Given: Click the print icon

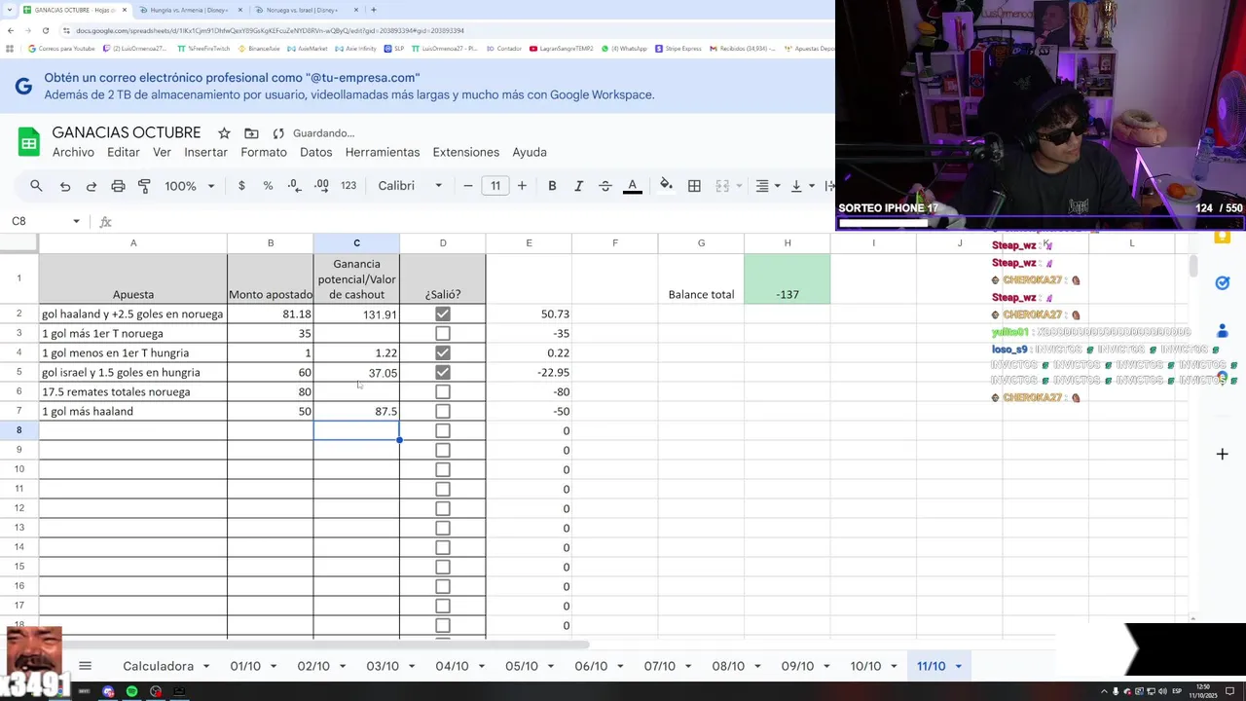Looking at the screenshot, I should tap(118, 186).
